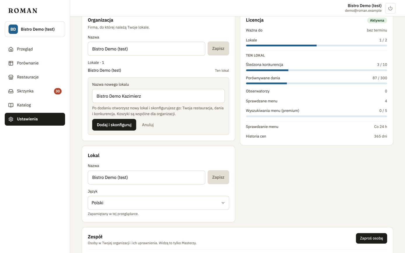The image size is (405, 253).
Task: Open the Przegląd menu item
Action: 35,49
